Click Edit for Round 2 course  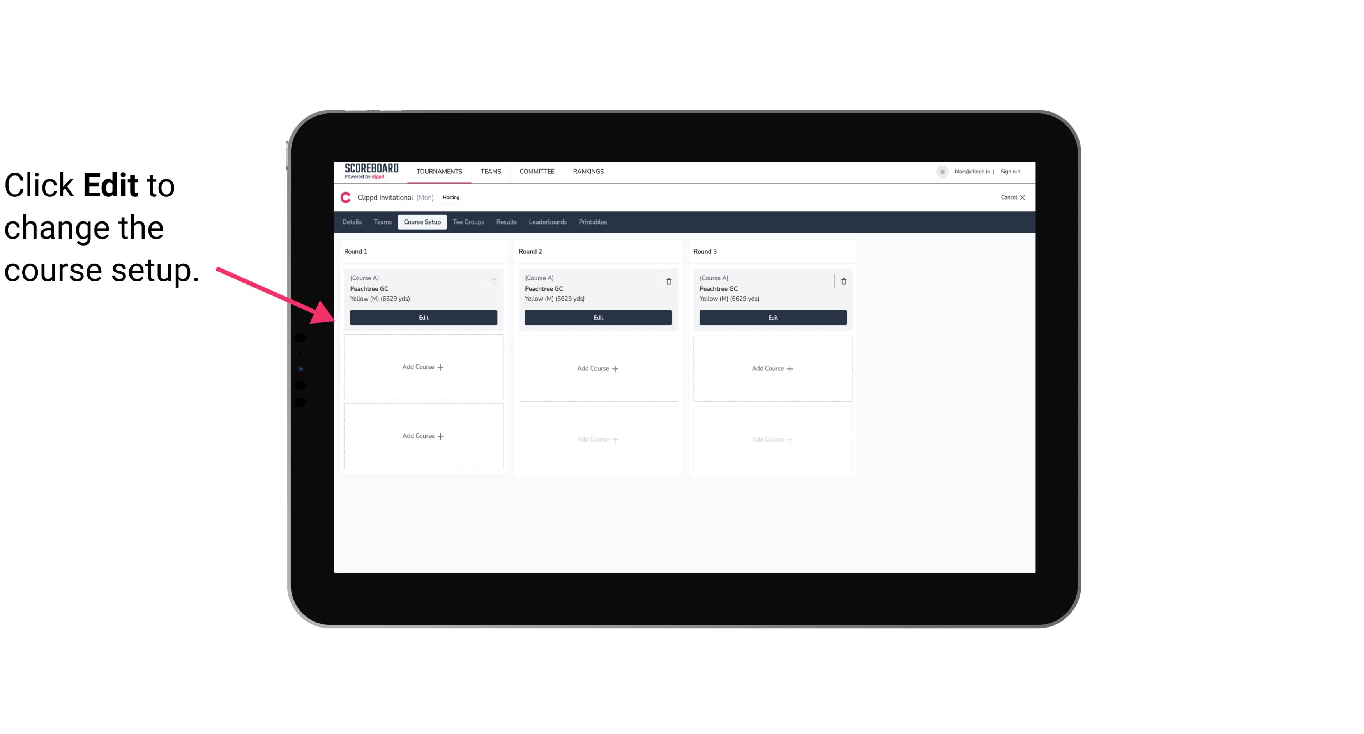[x=597, y=317]
